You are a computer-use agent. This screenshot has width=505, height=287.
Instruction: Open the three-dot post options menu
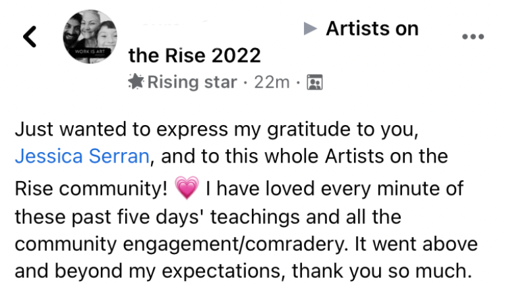point(473,36)
